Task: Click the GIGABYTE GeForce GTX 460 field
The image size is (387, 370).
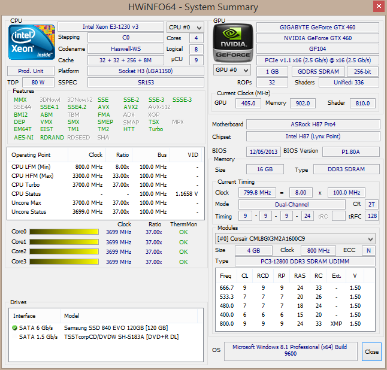Action: point(318,28)
